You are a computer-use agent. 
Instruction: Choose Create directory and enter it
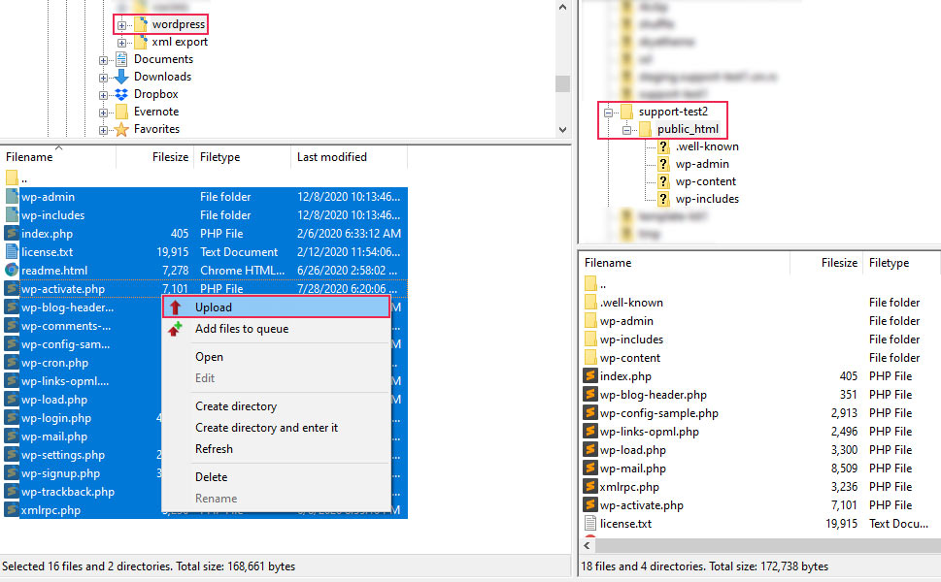(276, 428)
